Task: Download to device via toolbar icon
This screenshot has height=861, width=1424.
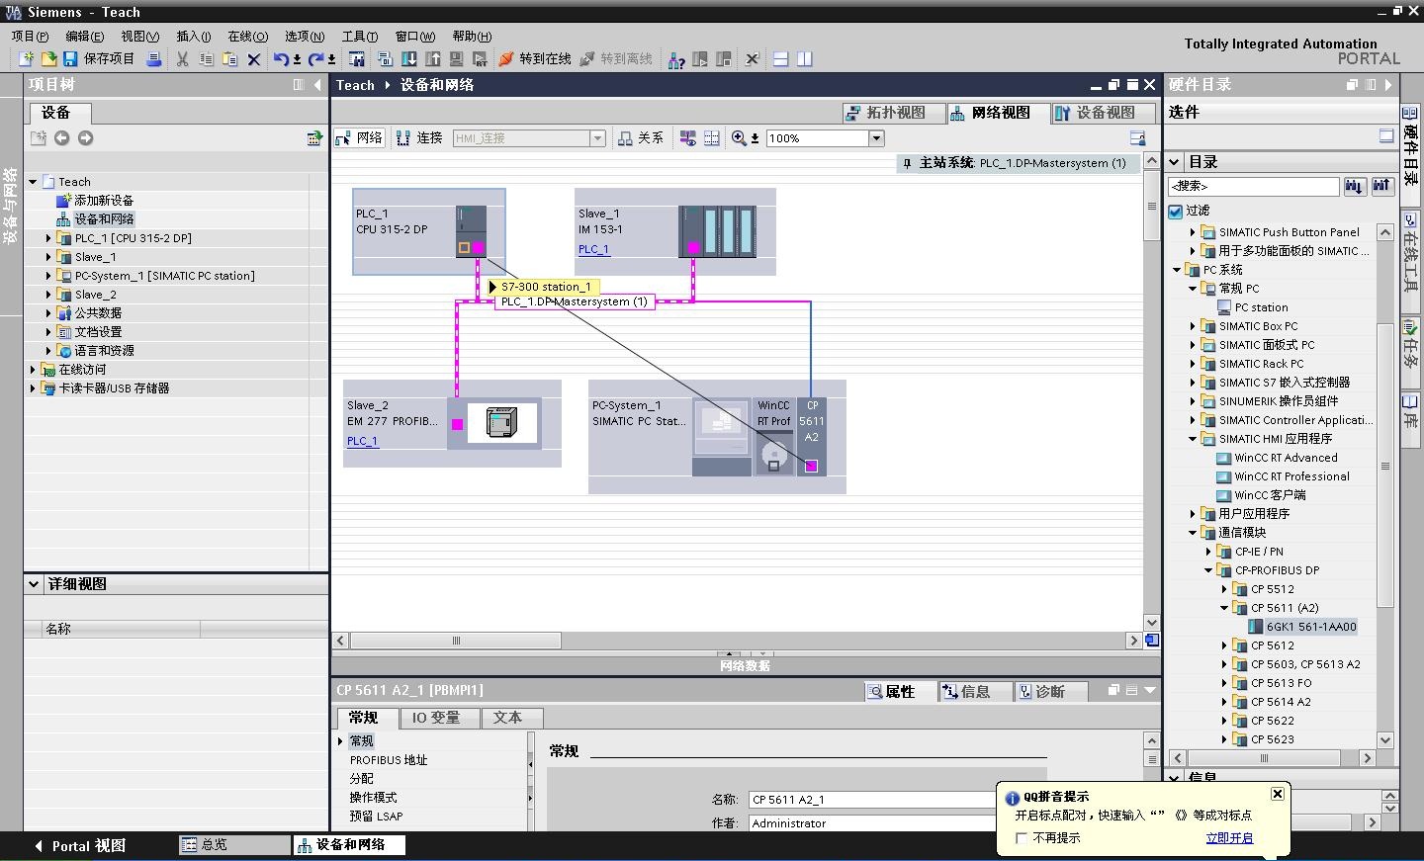Action: [x=409, y=59]
